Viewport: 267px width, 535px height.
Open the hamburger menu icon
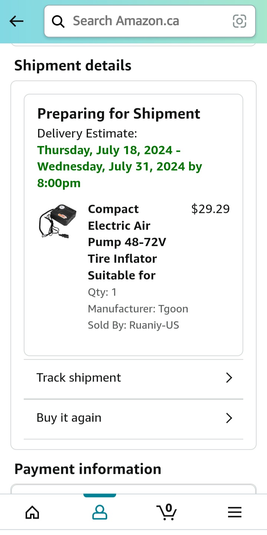234,512
